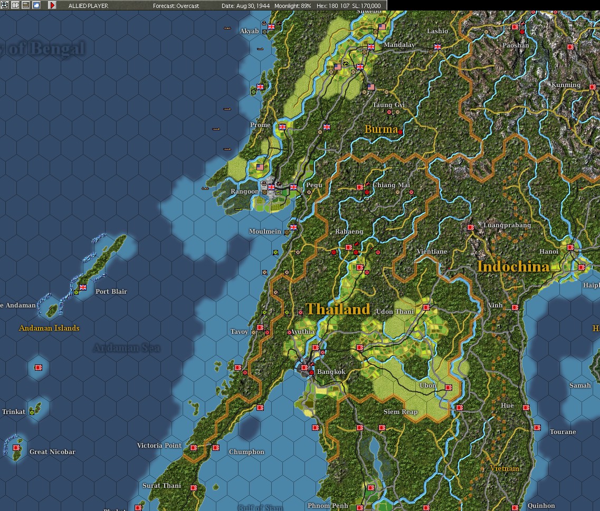Image resolution: width=600 pixels, height=511 pixels.
Task: Select the Japanese flag base at Luangprabang
Action: point(471,227)
